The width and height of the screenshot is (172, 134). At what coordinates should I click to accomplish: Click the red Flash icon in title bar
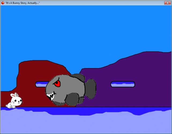click(3, 3)
